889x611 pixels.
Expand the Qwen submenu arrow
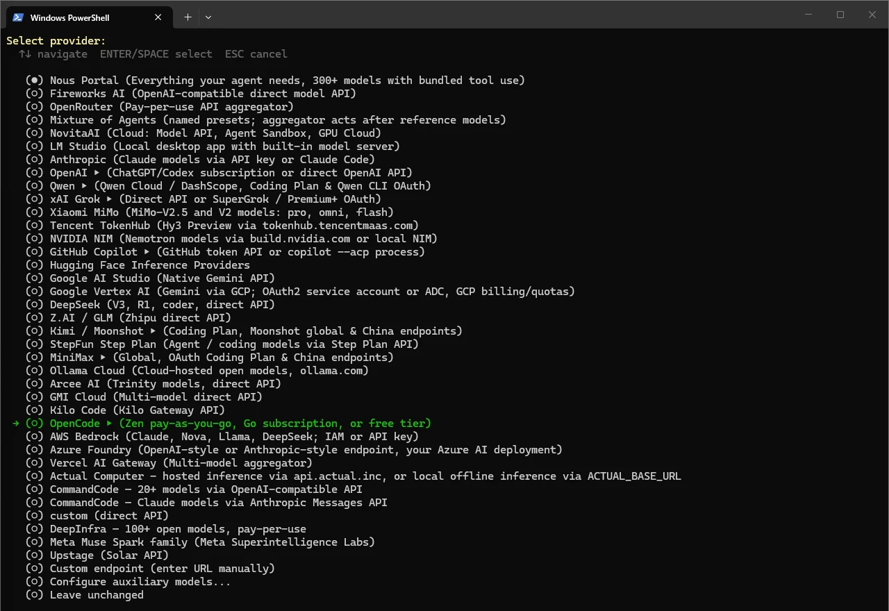click(x=83, y=186)
